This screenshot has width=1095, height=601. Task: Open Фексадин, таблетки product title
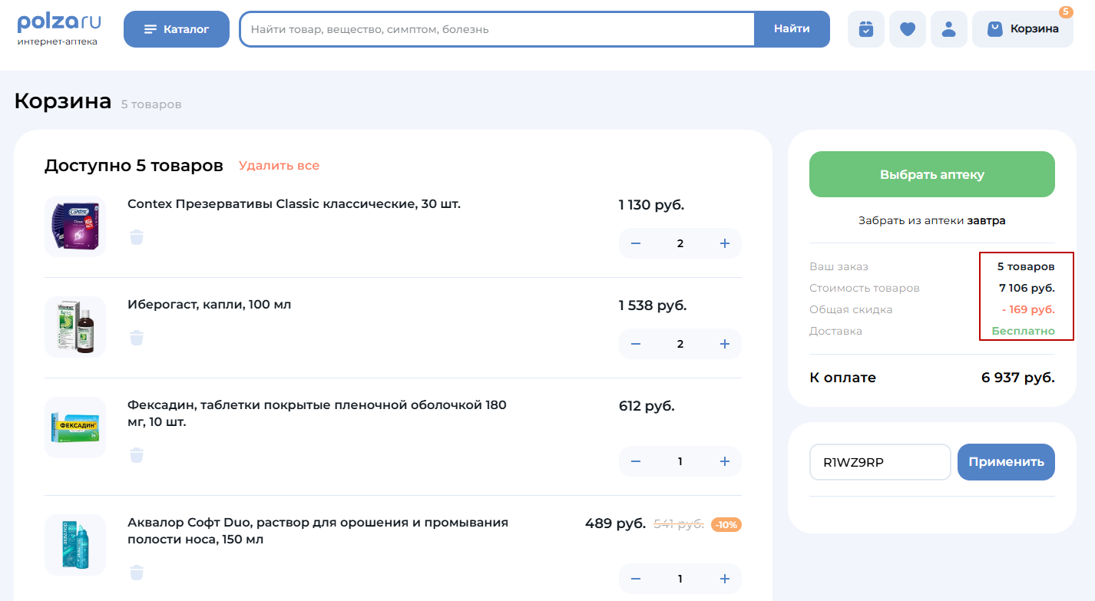coord(317,414)
